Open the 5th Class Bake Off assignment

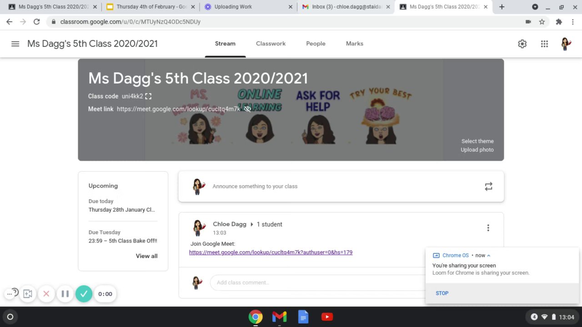123,241
